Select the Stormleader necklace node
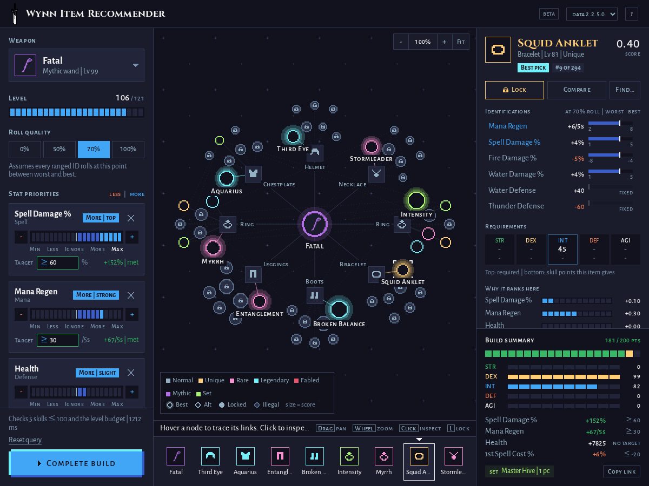Viewport: 649px width, 486px height. click(x=372, y=146)
